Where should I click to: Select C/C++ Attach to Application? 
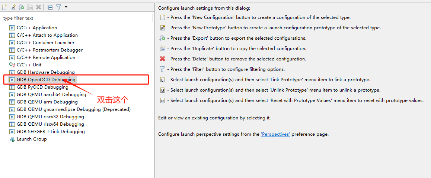click(x=47, y=35)
